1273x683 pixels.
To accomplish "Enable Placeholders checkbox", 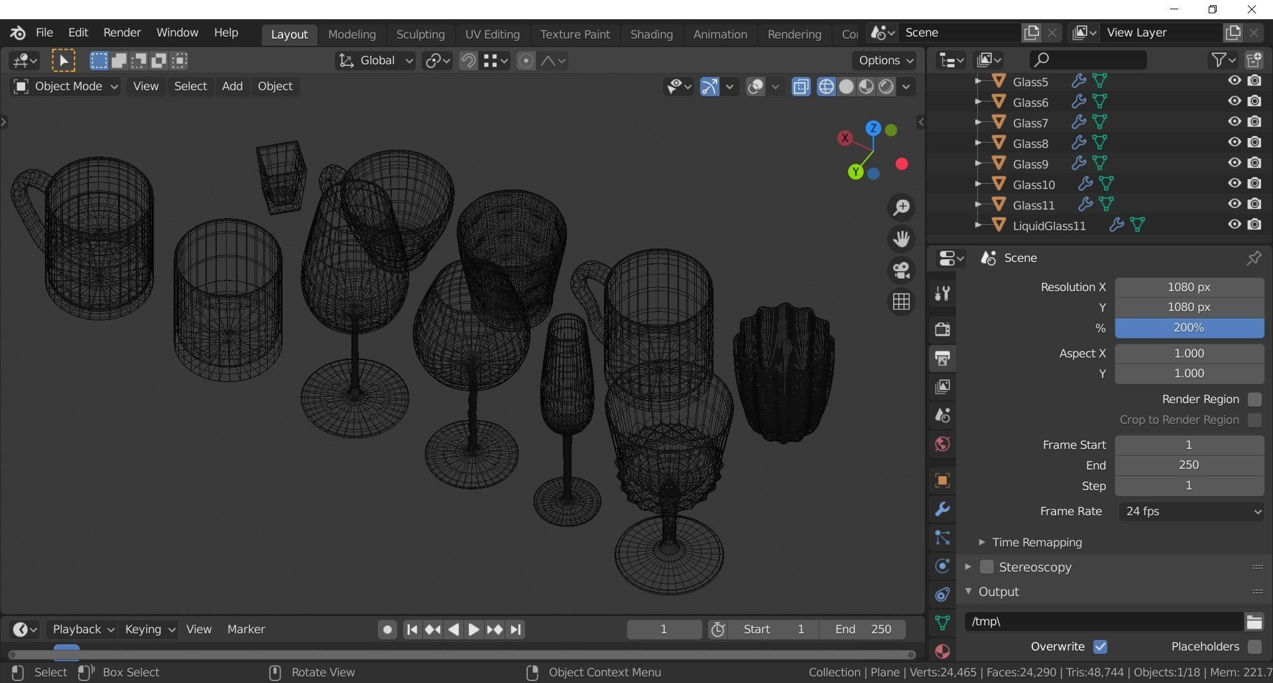I will pos(1254,647).
